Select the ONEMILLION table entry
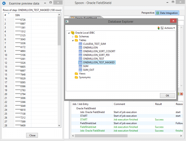 (90, 47)
